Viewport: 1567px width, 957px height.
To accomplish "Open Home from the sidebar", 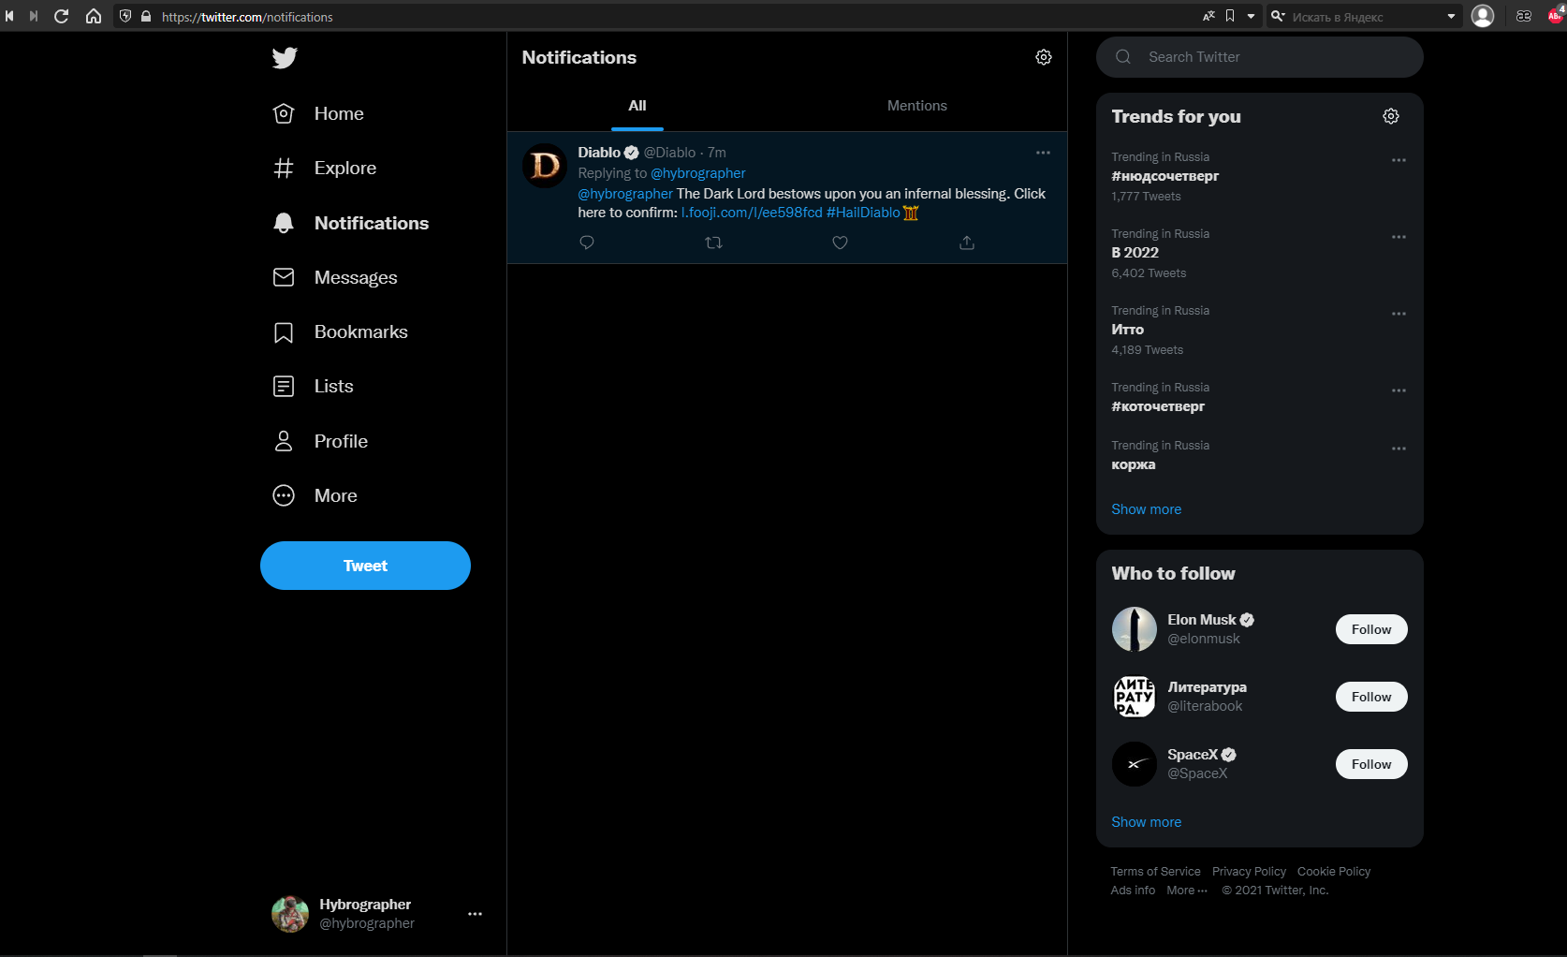I will tap(318, 114).
